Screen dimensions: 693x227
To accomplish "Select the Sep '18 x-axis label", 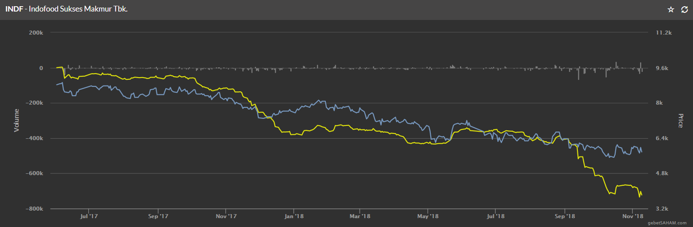I will coord(565,216).
